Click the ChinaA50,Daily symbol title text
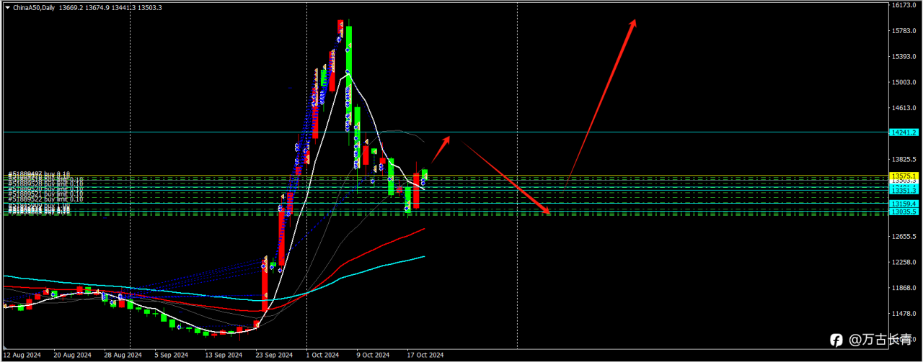 point(34,7)
